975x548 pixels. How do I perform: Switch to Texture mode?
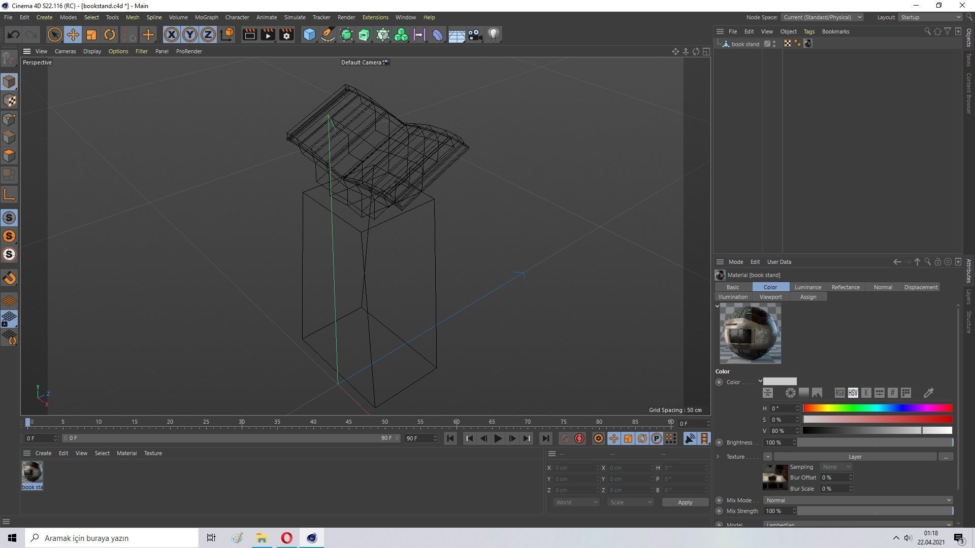tap(9, 100)
